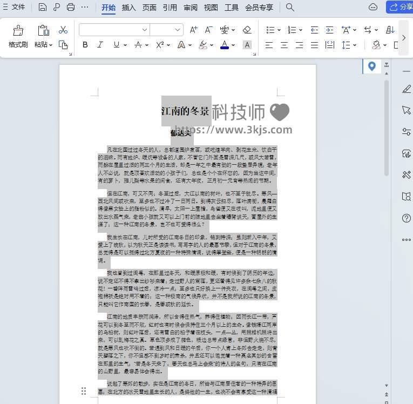
Task: Expand the highlight color dropdown
Action: (212, 45)
